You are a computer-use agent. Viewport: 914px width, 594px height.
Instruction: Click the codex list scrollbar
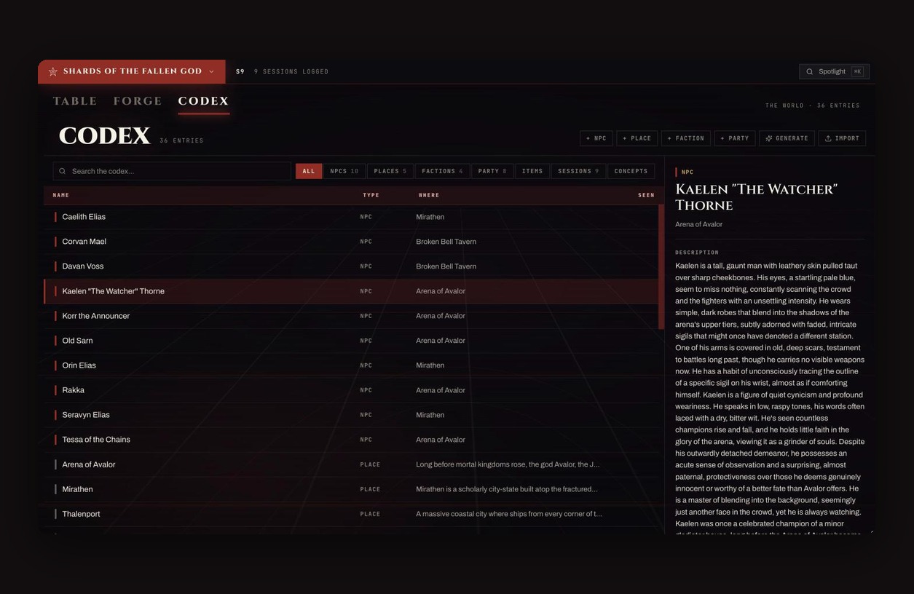(x=661, y=267)
